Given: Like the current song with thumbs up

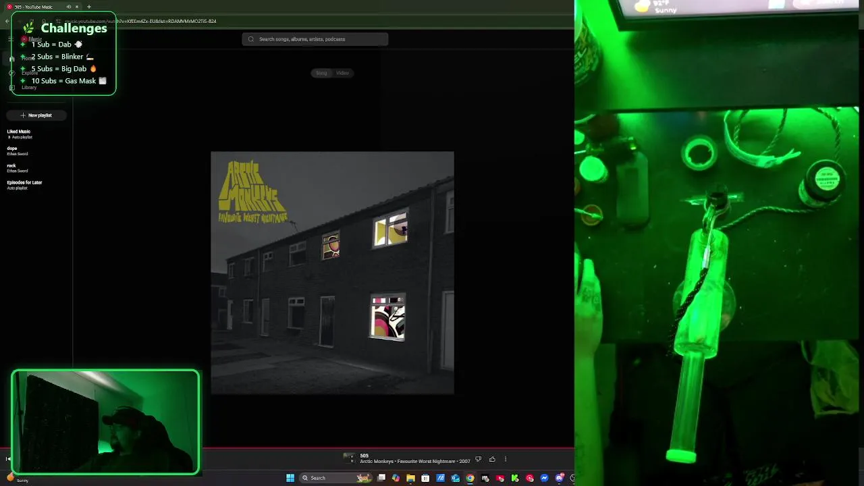Looking at the screenshot, I should tap(492, 459).
